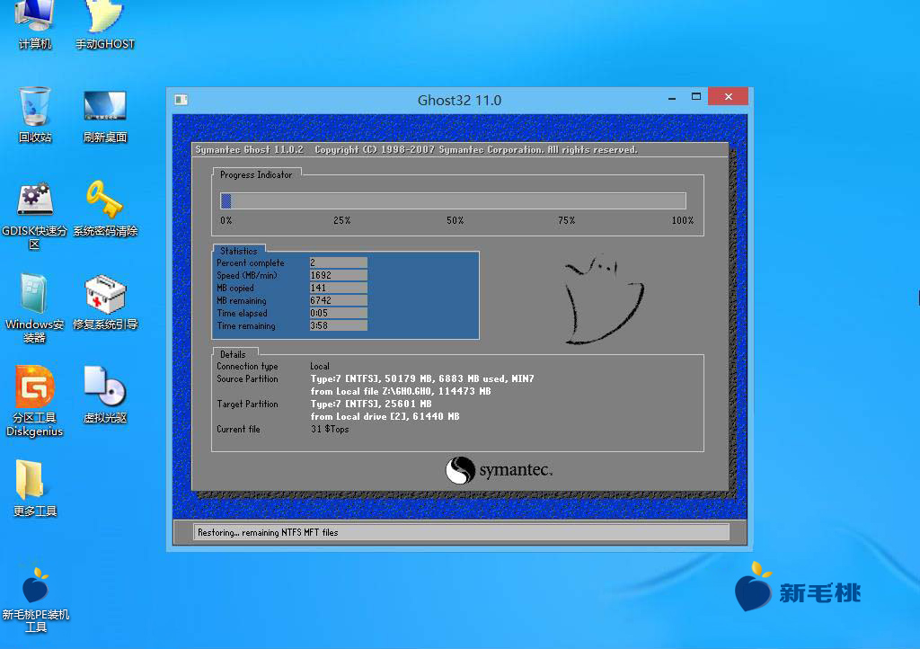
Task: Click the Target Partition 25601 MB line
Action: tap(371, 405)
